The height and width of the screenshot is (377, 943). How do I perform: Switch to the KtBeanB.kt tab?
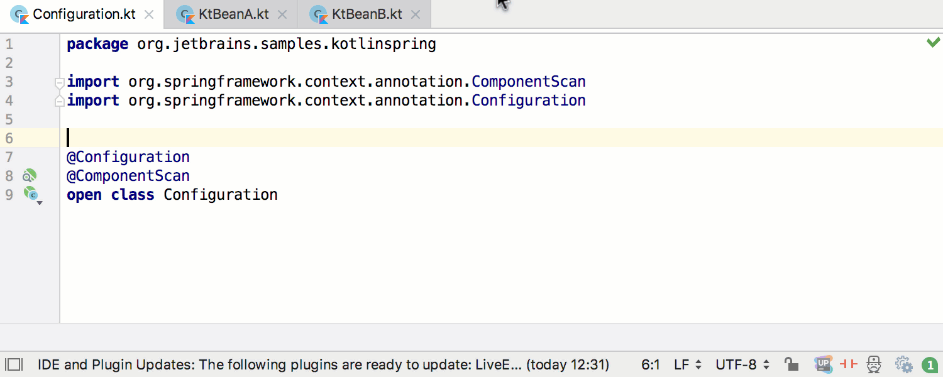367,14
